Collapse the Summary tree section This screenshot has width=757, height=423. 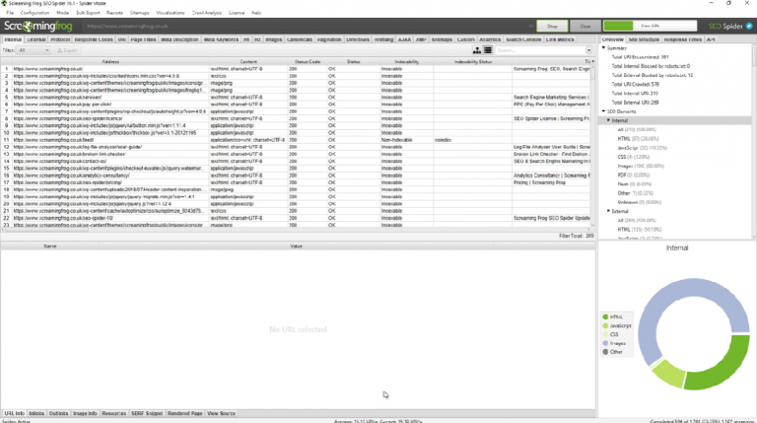coord(603,47)
